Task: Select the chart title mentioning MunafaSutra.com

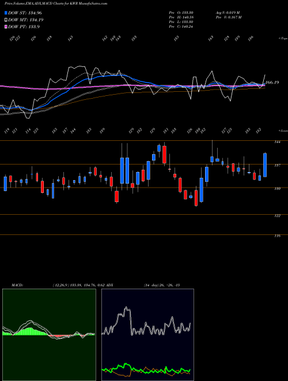Action: pyautogui.click(x=56, y=3)
